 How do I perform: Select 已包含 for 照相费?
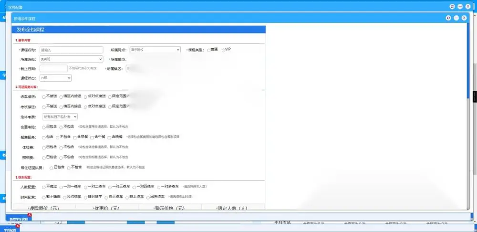point(44,158)
